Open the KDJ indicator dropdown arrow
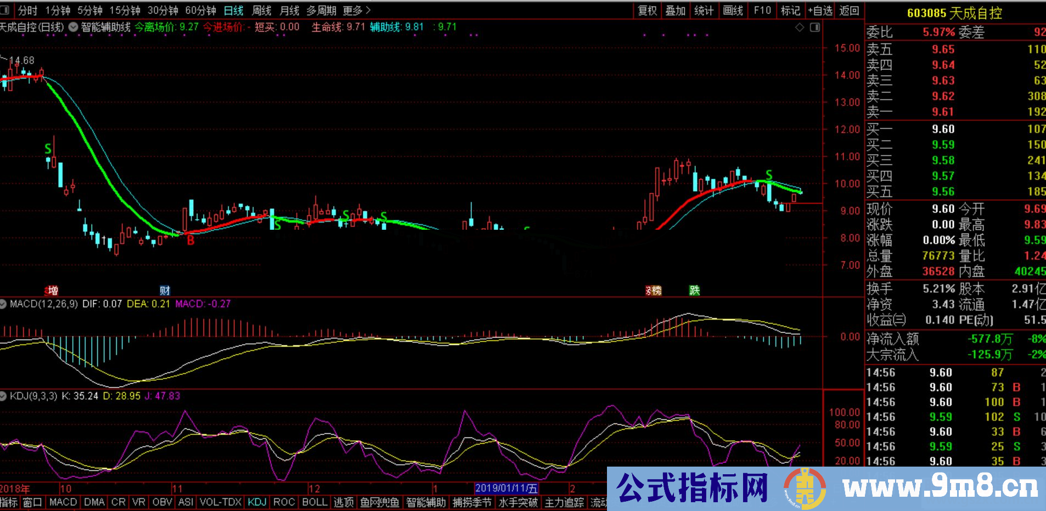Viewport: 1046px width, 511px height. pyautogui.click(x=4, y=396)
